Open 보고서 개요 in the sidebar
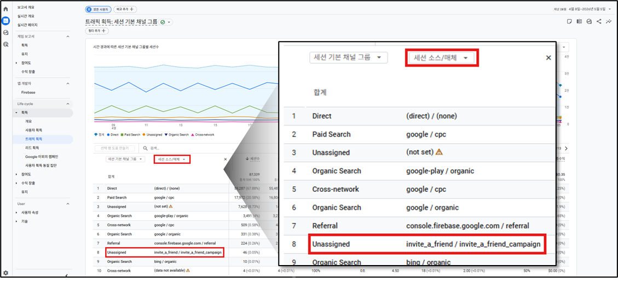 click(26, 7)
